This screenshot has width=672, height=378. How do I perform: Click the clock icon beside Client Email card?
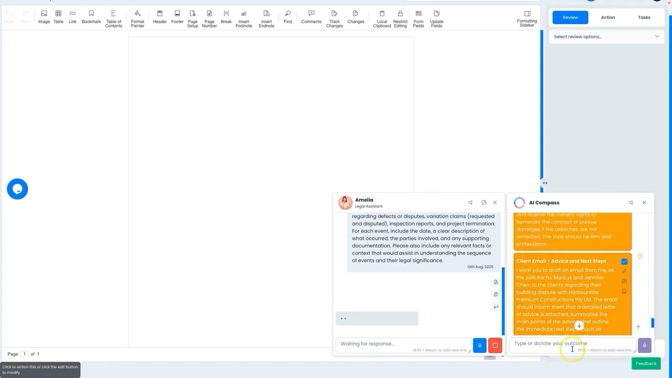click(x=639, y=256)
